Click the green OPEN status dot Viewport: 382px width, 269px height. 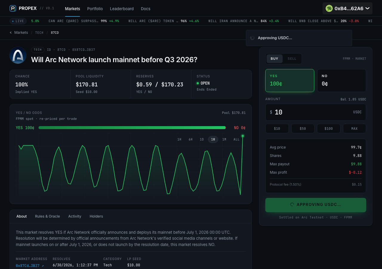(198, 83)
